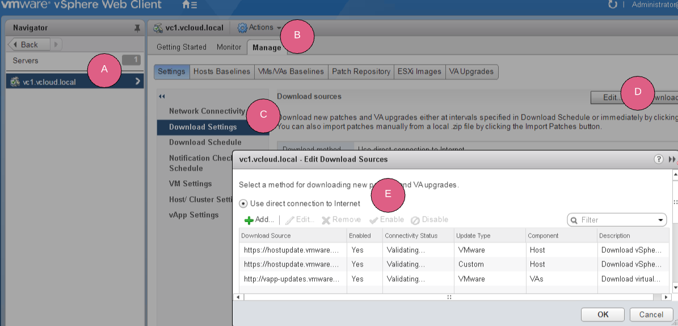
Task: Open the ESXi Images tab
Action: pos(419,72)
